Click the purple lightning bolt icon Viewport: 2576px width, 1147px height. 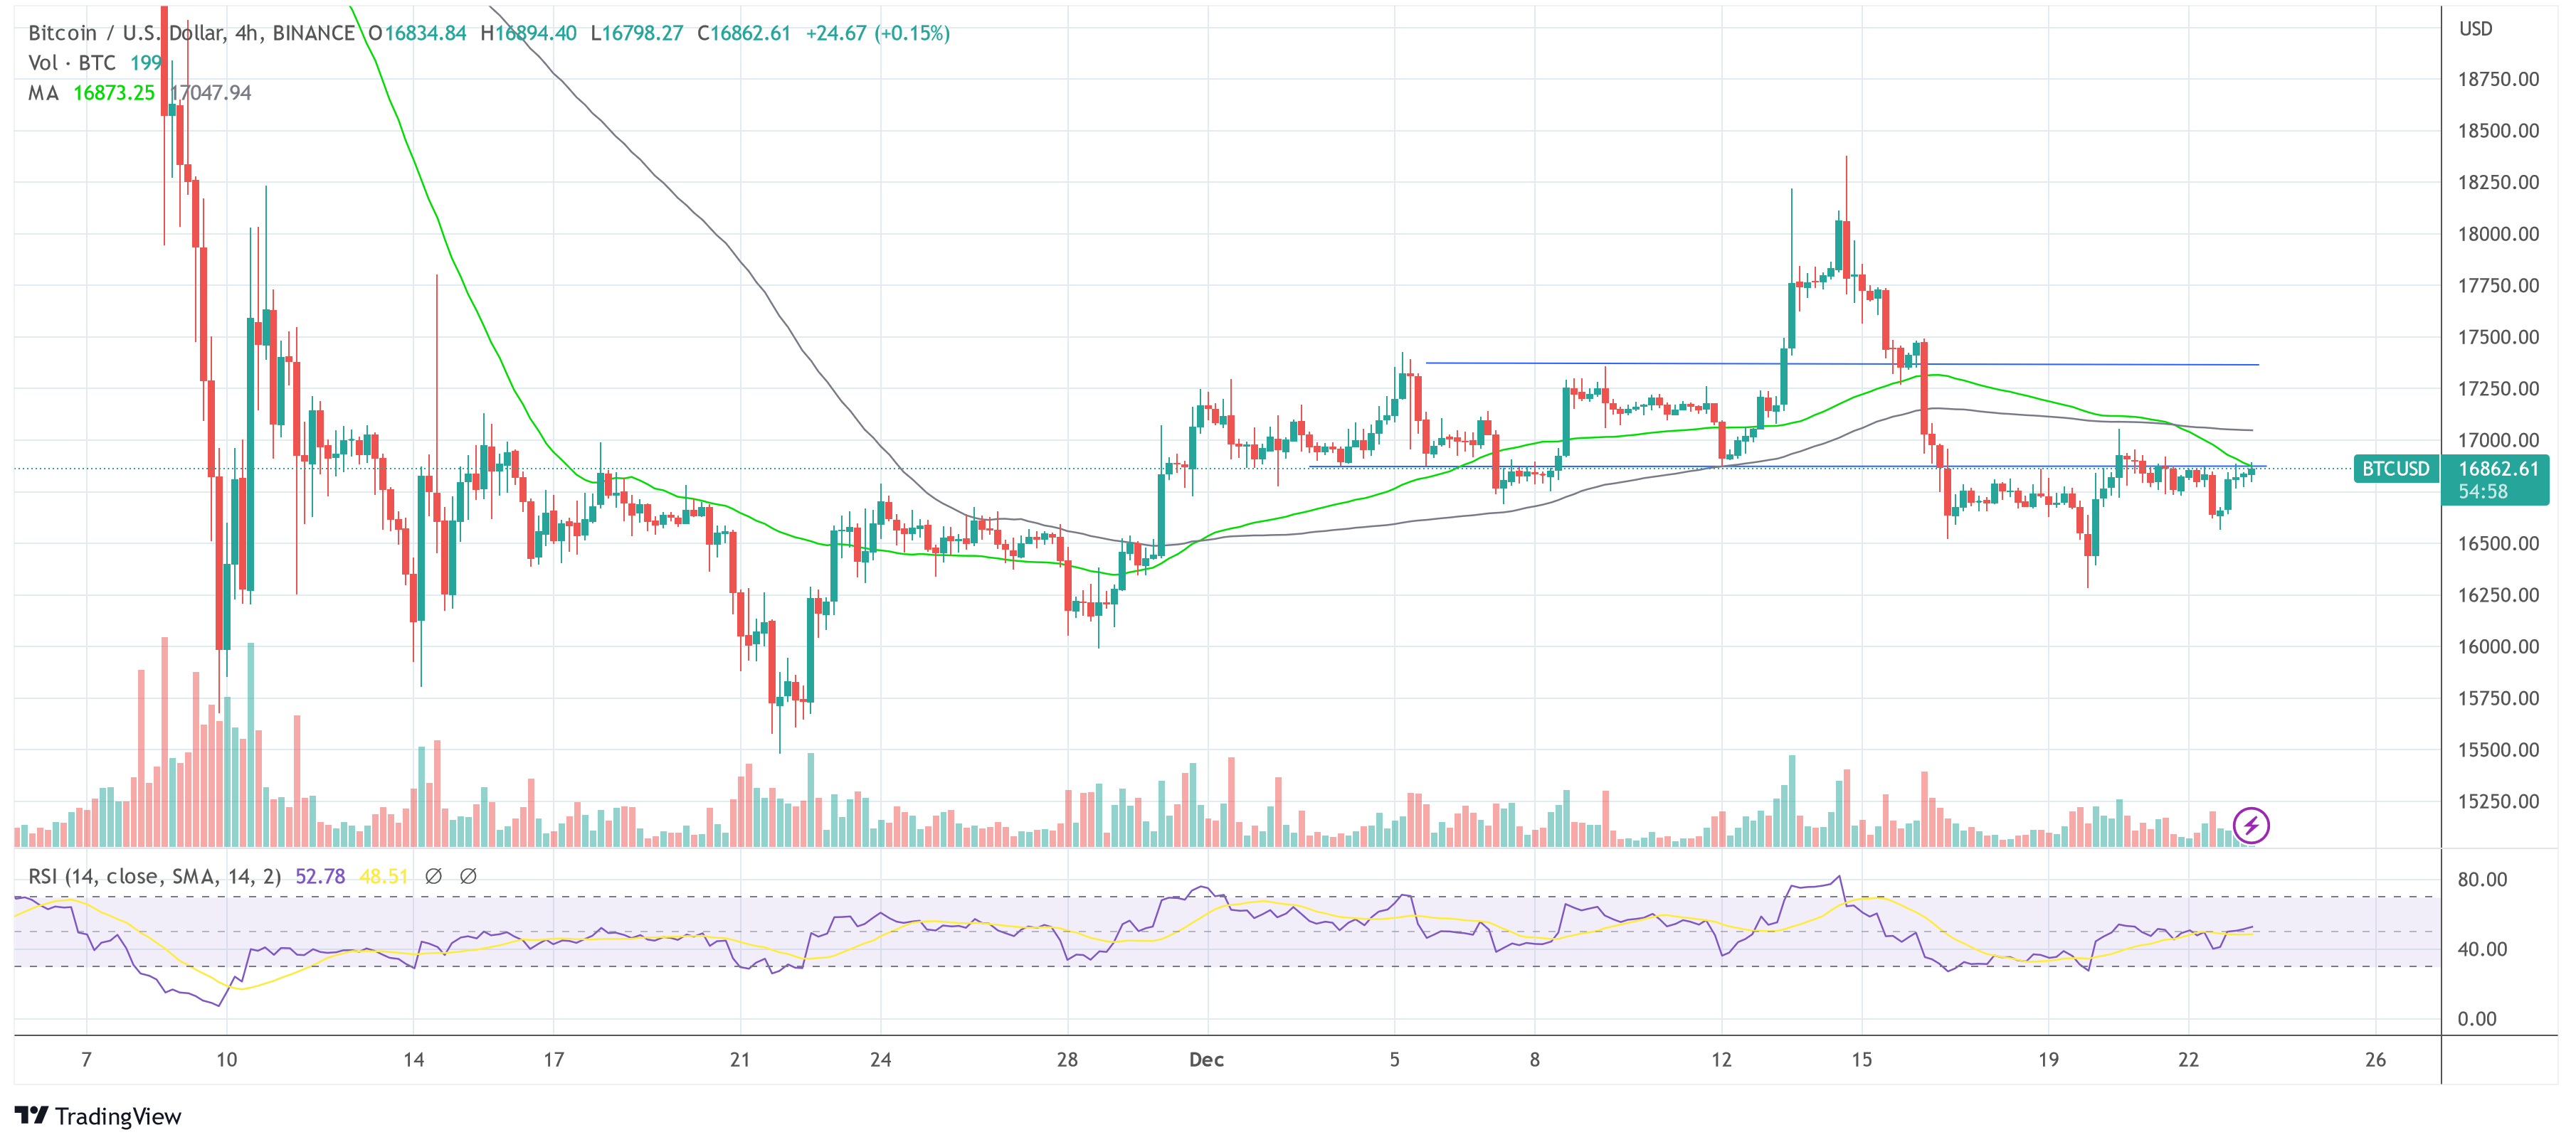[x=2251, y=826]
